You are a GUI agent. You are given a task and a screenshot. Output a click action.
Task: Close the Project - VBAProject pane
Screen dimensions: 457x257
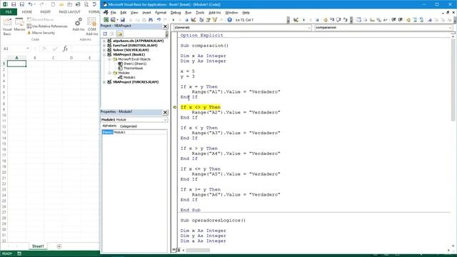click(165, 26)
